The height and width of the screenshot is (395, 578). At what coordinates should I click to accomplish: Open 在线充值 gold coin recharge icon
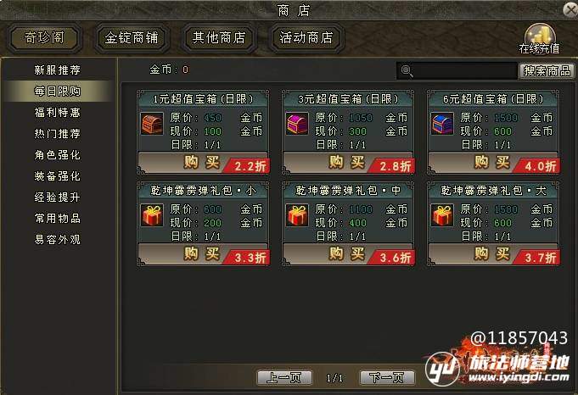(540, 39)
